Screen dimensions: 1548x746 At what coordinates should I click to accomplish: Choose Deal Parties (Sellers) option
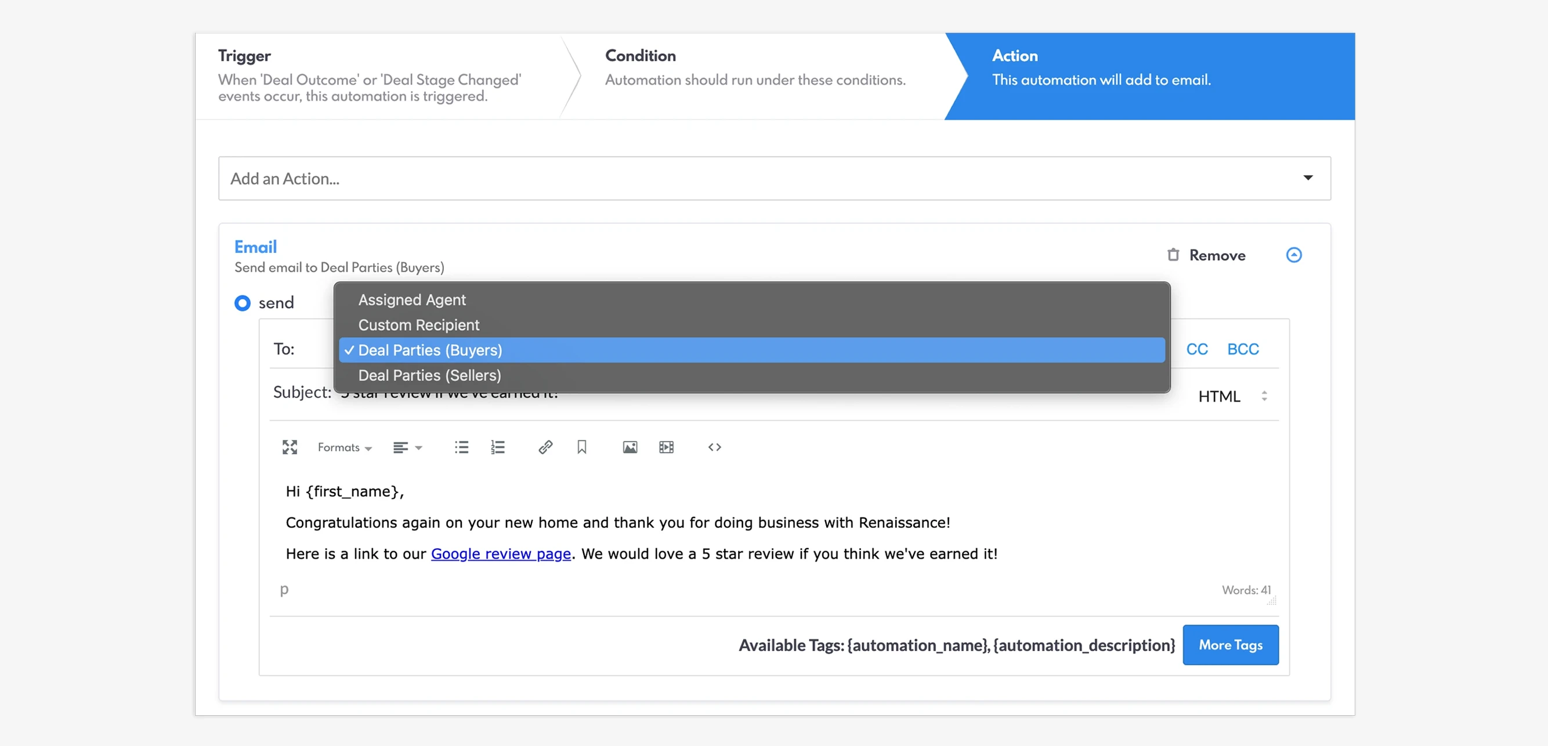click(429, 375)
